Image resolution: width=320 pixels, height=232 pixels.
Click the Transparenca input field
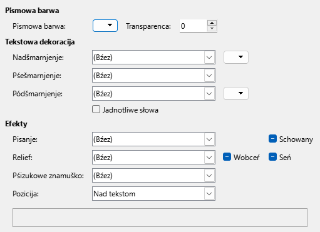(x=194, y=26)
